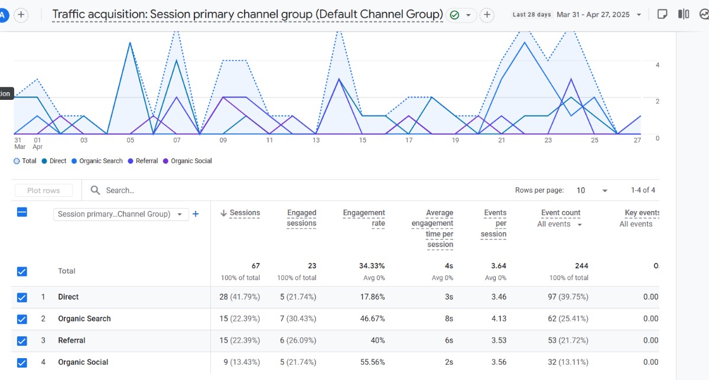Click the Organic Social row name in the table

pos(83,362)
